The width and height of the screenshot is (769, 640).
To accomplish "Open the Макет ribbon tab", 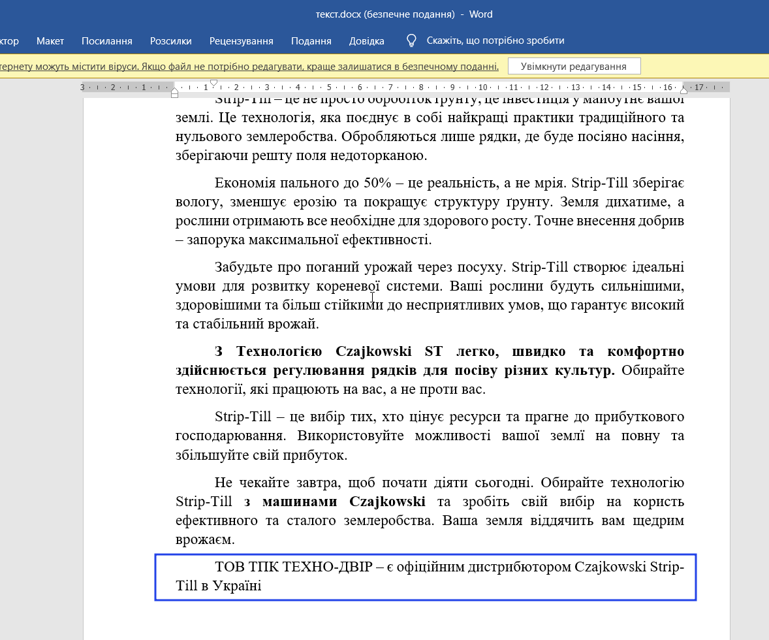I will pyautogui.click(x=50, y=40).
